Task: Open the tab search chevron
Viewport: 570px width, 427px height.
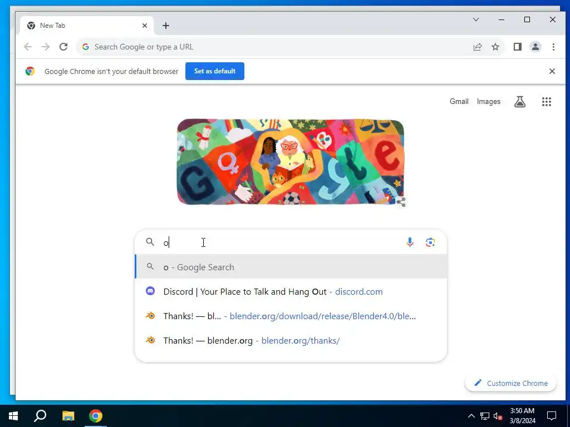Action: pos(476,19)
